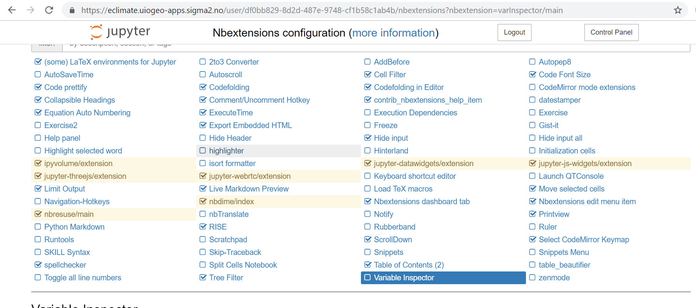Select ExecuteTime extension
The image size is (696, 308).
(x=231, y=113)
